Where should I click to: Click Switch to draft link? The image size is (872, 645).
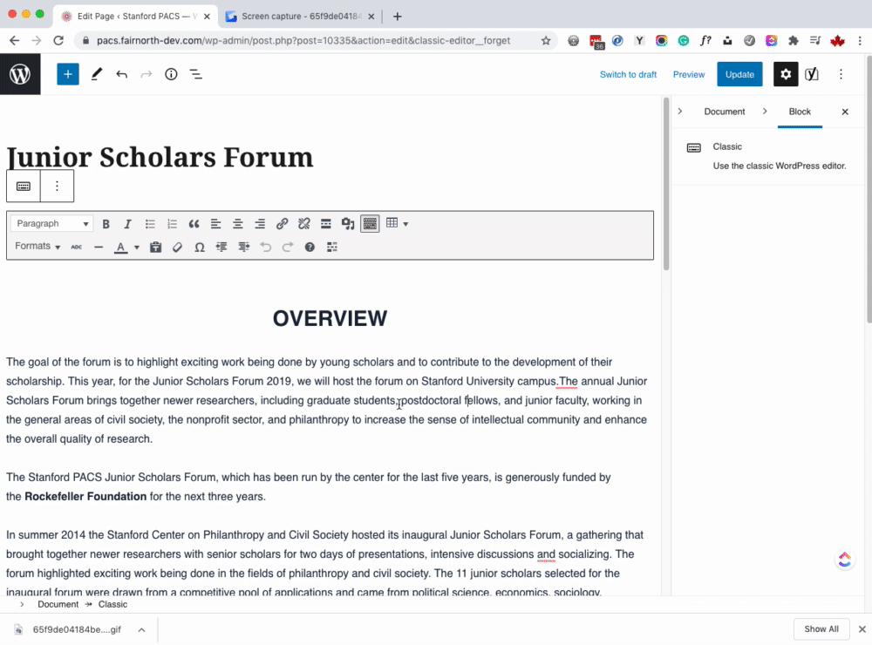(628, 74)
